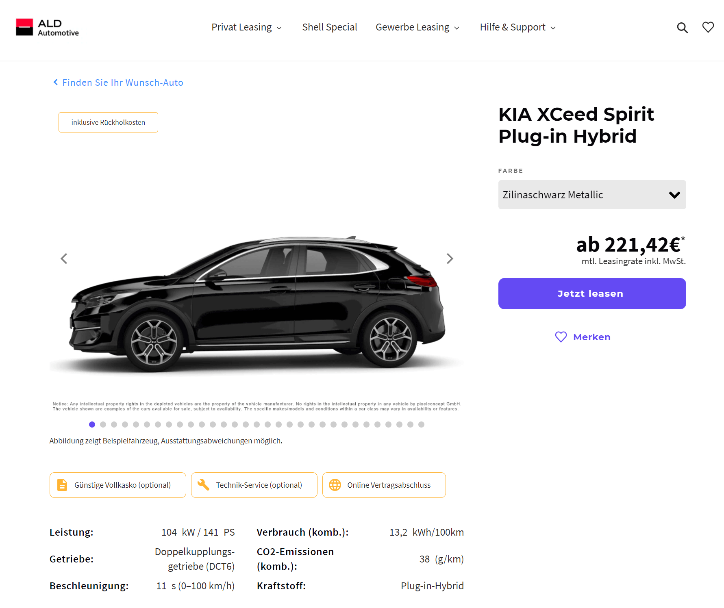724x608 pixels.
Task: Open the Gewerbe Leasing menu
Action: click(417, 27)
